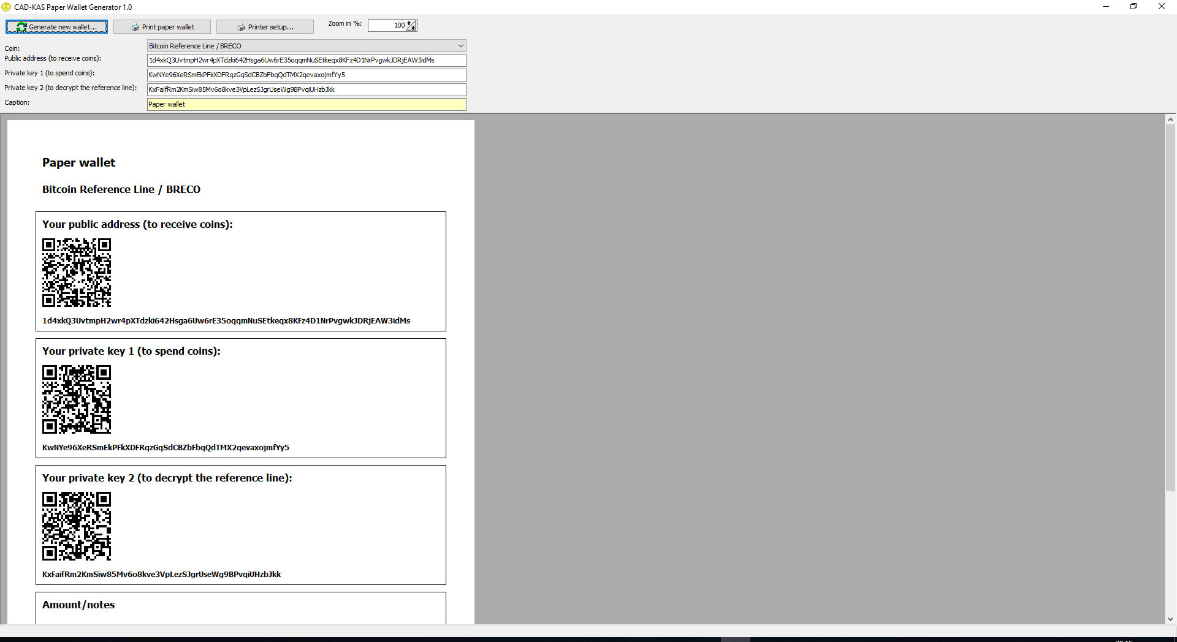Click the Caption input field

coord(307,104)
